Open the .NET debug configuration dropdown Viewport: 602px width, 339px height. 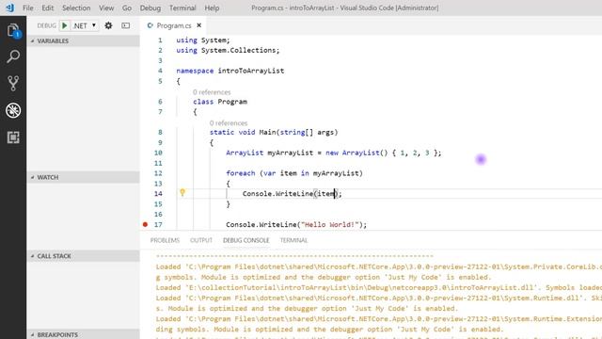[85, 25]
